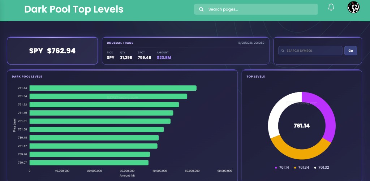
Task: Click the 761.14 donut center label
Action: pos(302,126)
